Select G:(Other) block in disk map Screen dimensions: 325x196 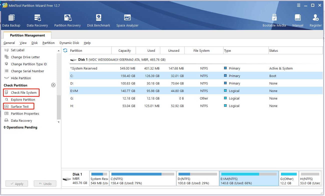click(x=289, y=178)
